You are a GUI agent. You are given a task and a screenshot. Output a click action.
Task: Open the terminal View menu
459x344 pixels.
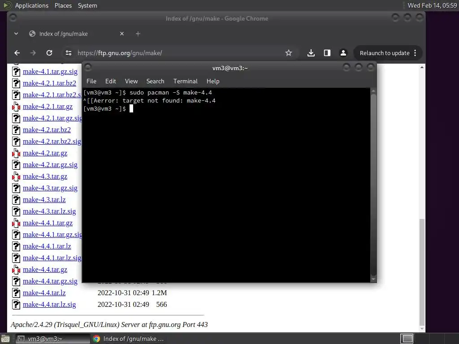click(131, 82)
